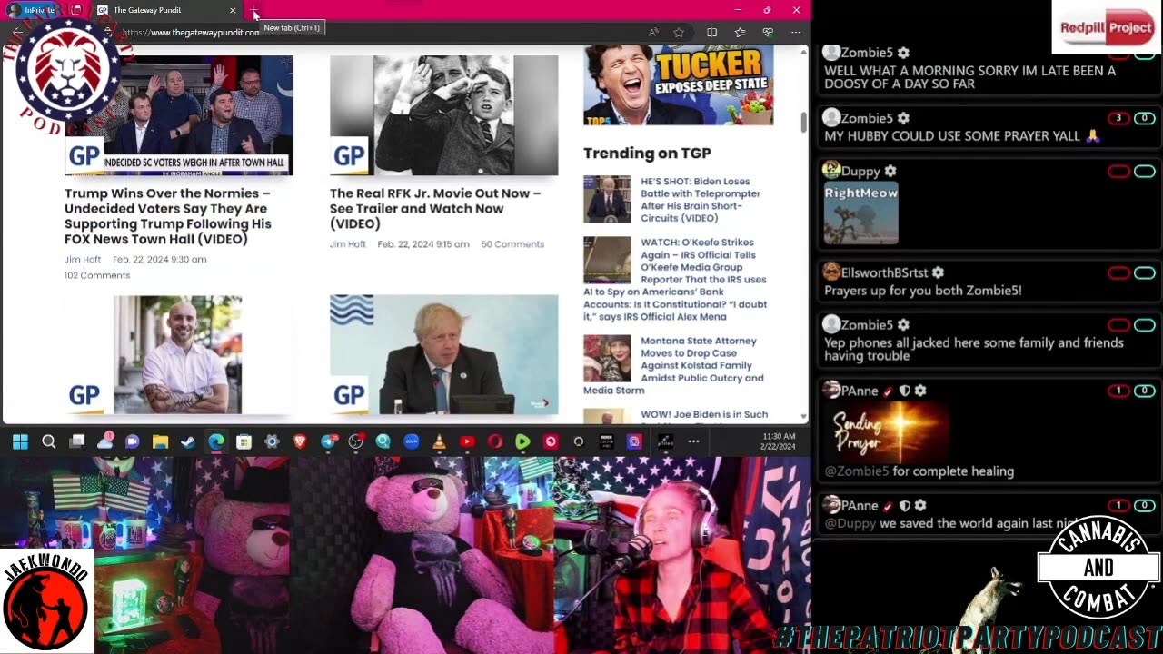
Task: Open the Tucker Exposes Deep State banner
Action: [x=678, y=84]
